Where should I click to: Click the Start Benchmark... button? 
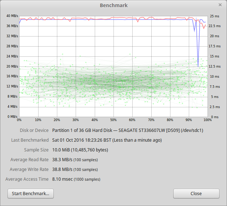tap(31, 193)
